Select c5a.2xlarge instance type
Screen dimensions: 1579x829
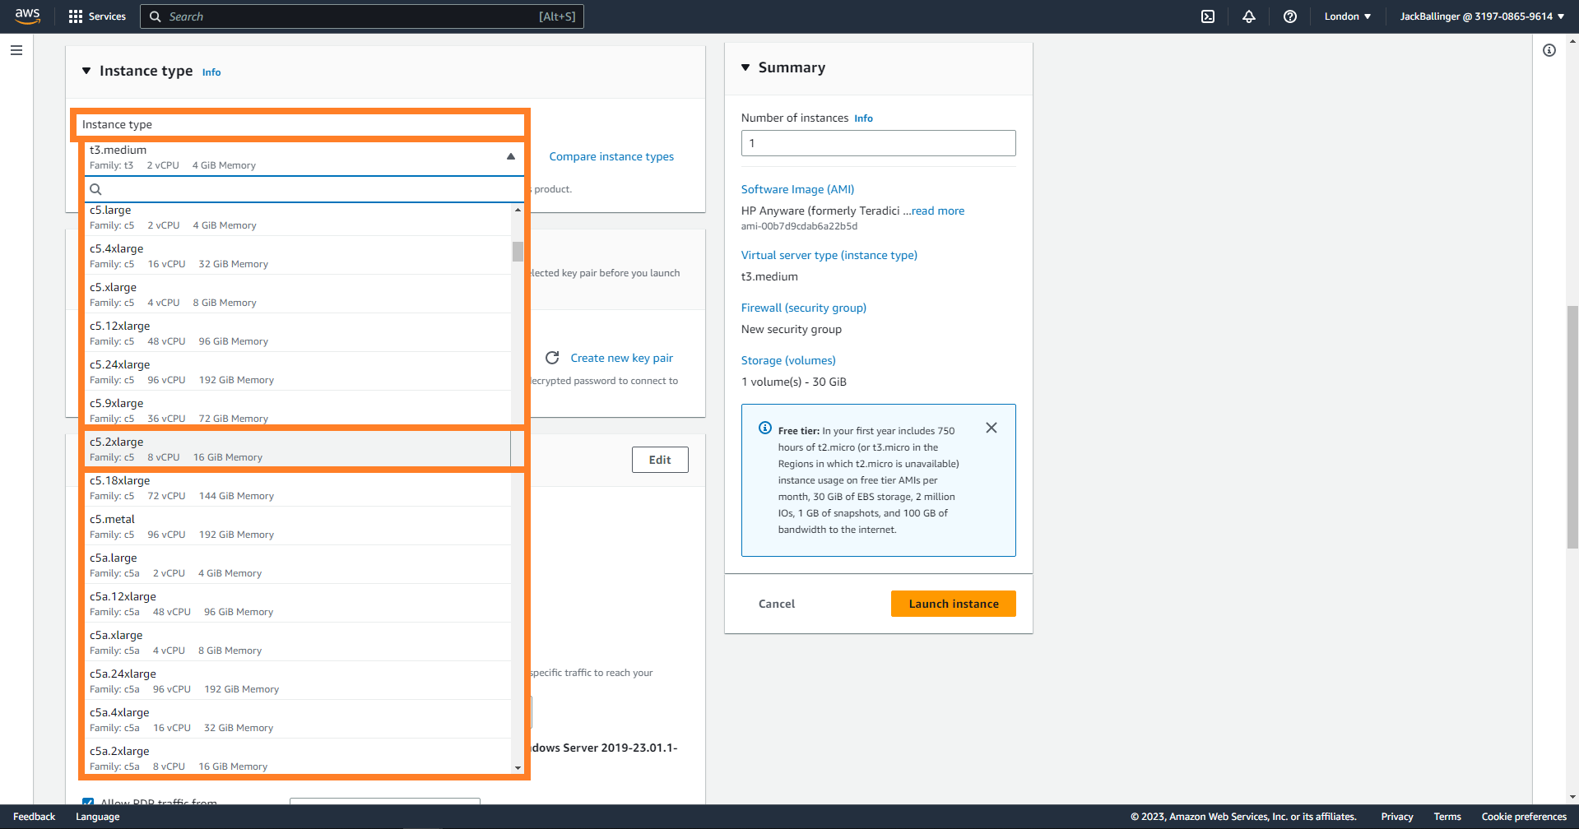[298, 757]
